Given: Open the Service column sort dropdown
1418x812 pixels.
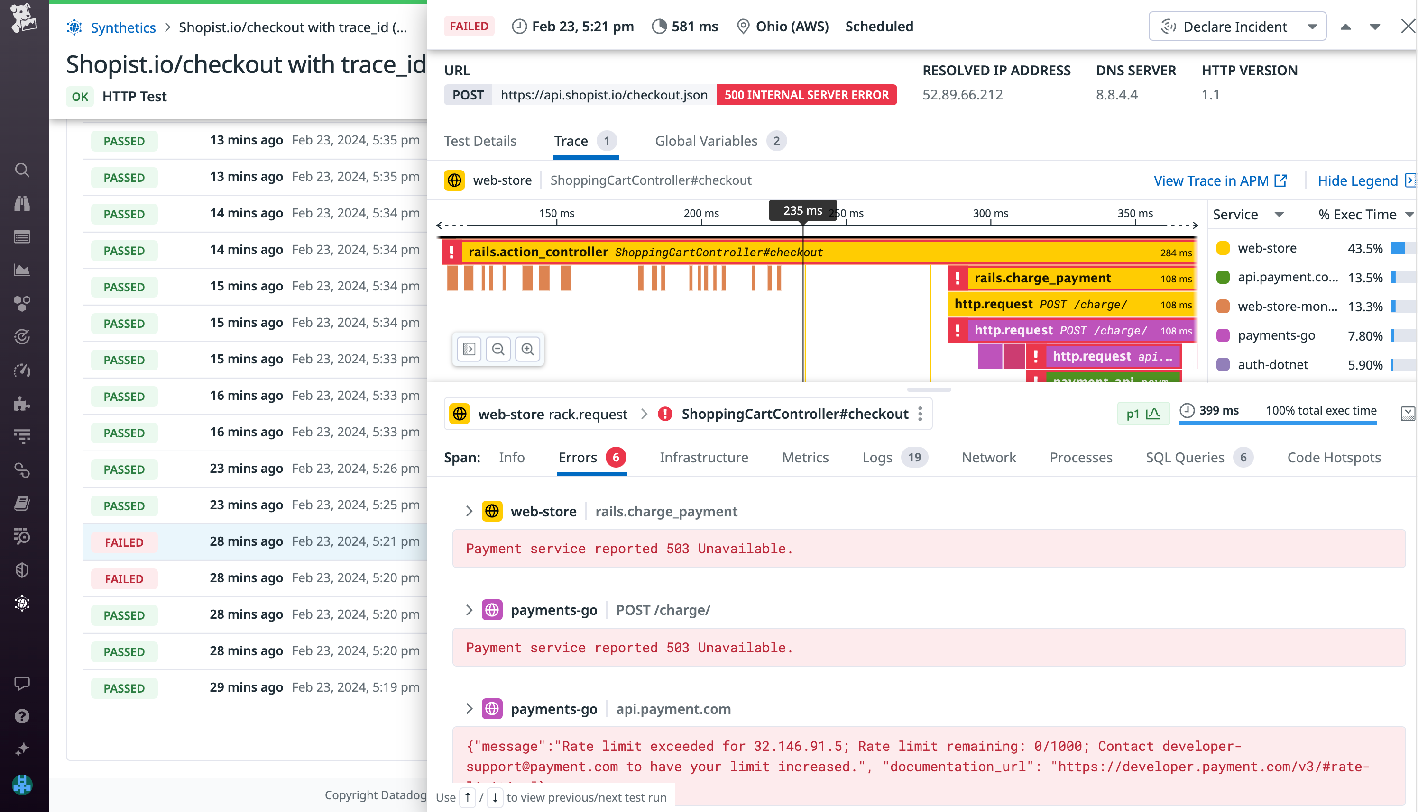Looking at the screenshot, I should click(x=1279, y=214).
